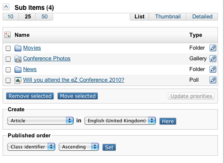Open the Will you attend eZ Conference link
Viewport: 224px width, 163px height.
coord(74,80)
